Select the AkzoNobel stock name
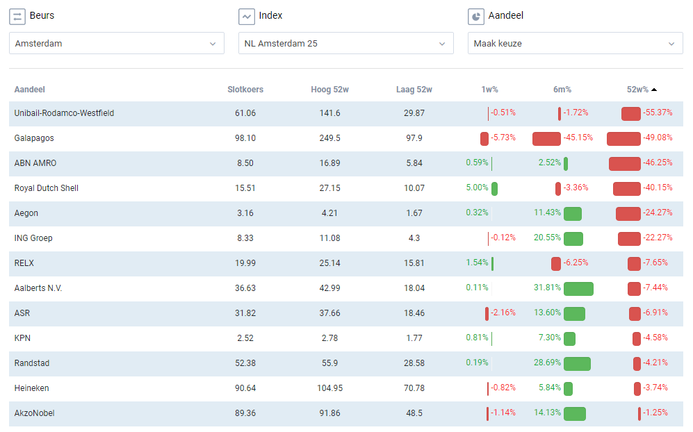693x432 pixels. tap(35, 413)
